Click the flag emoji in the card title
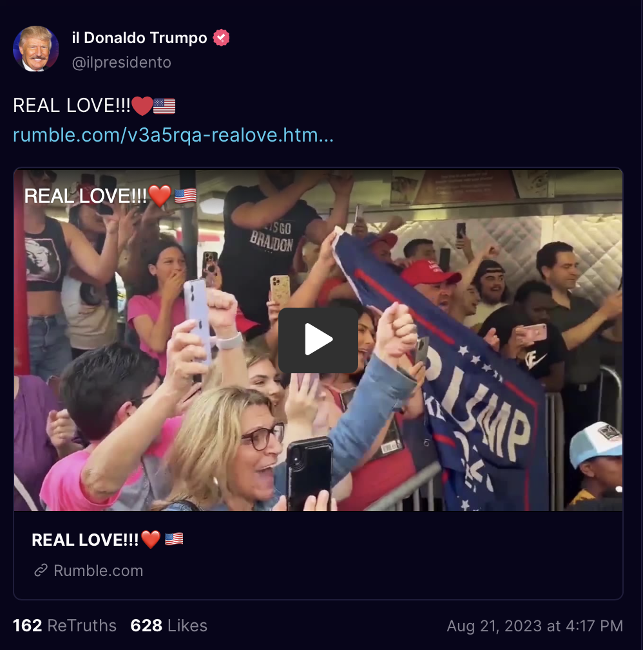Image resolution: width=643 pixels, height=650 pixels. [174, 539]
